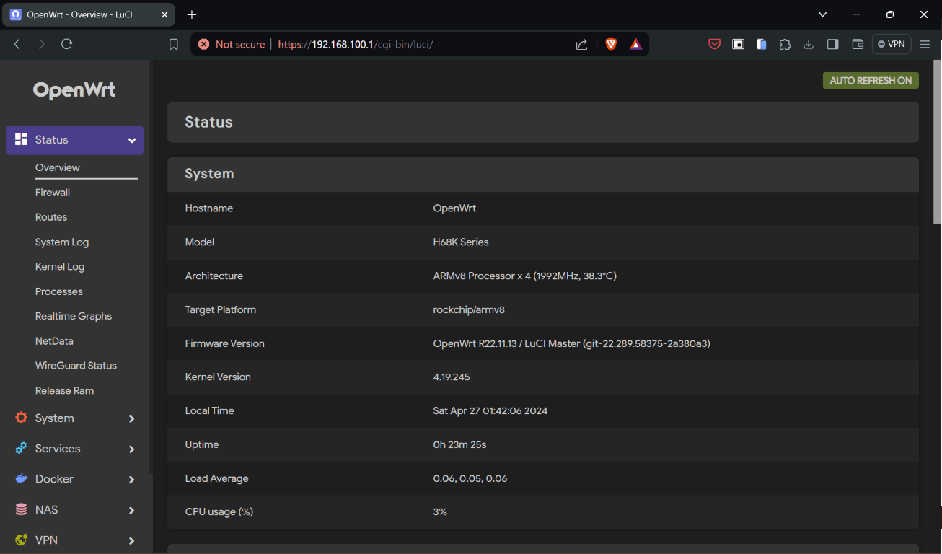
Task: Bookmark this page with the bookmark icon
Action: click(x=174, y=44)
